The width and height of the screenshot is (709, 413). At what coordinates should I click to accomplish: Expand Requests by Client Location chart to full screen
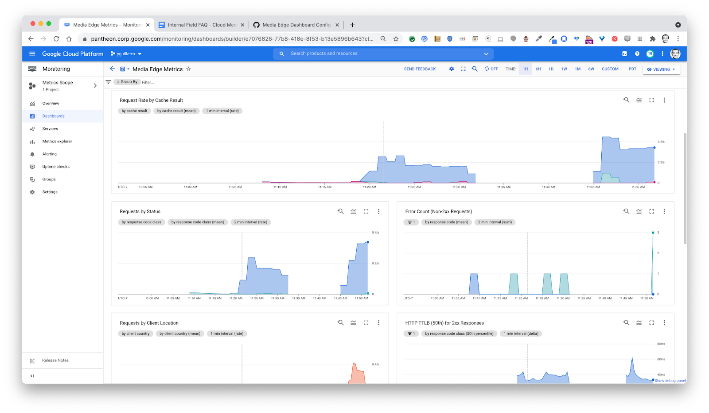click(366, 323)
